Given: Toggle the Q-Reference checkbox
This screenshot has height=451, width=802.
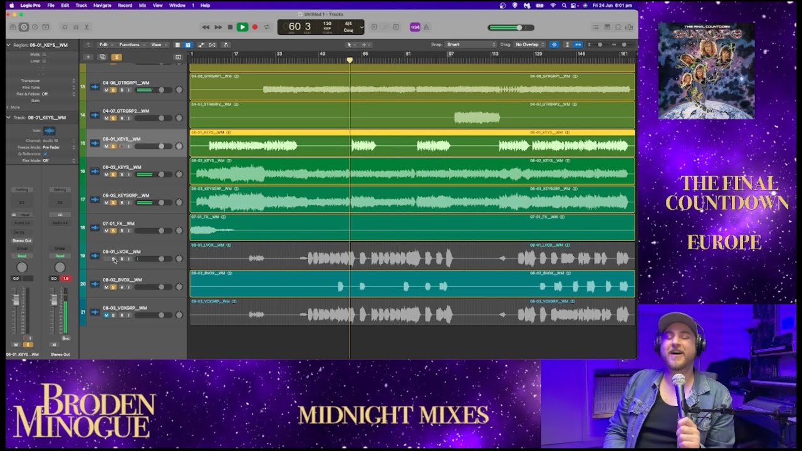Looking at the screenshot, I should coord(44,154).
